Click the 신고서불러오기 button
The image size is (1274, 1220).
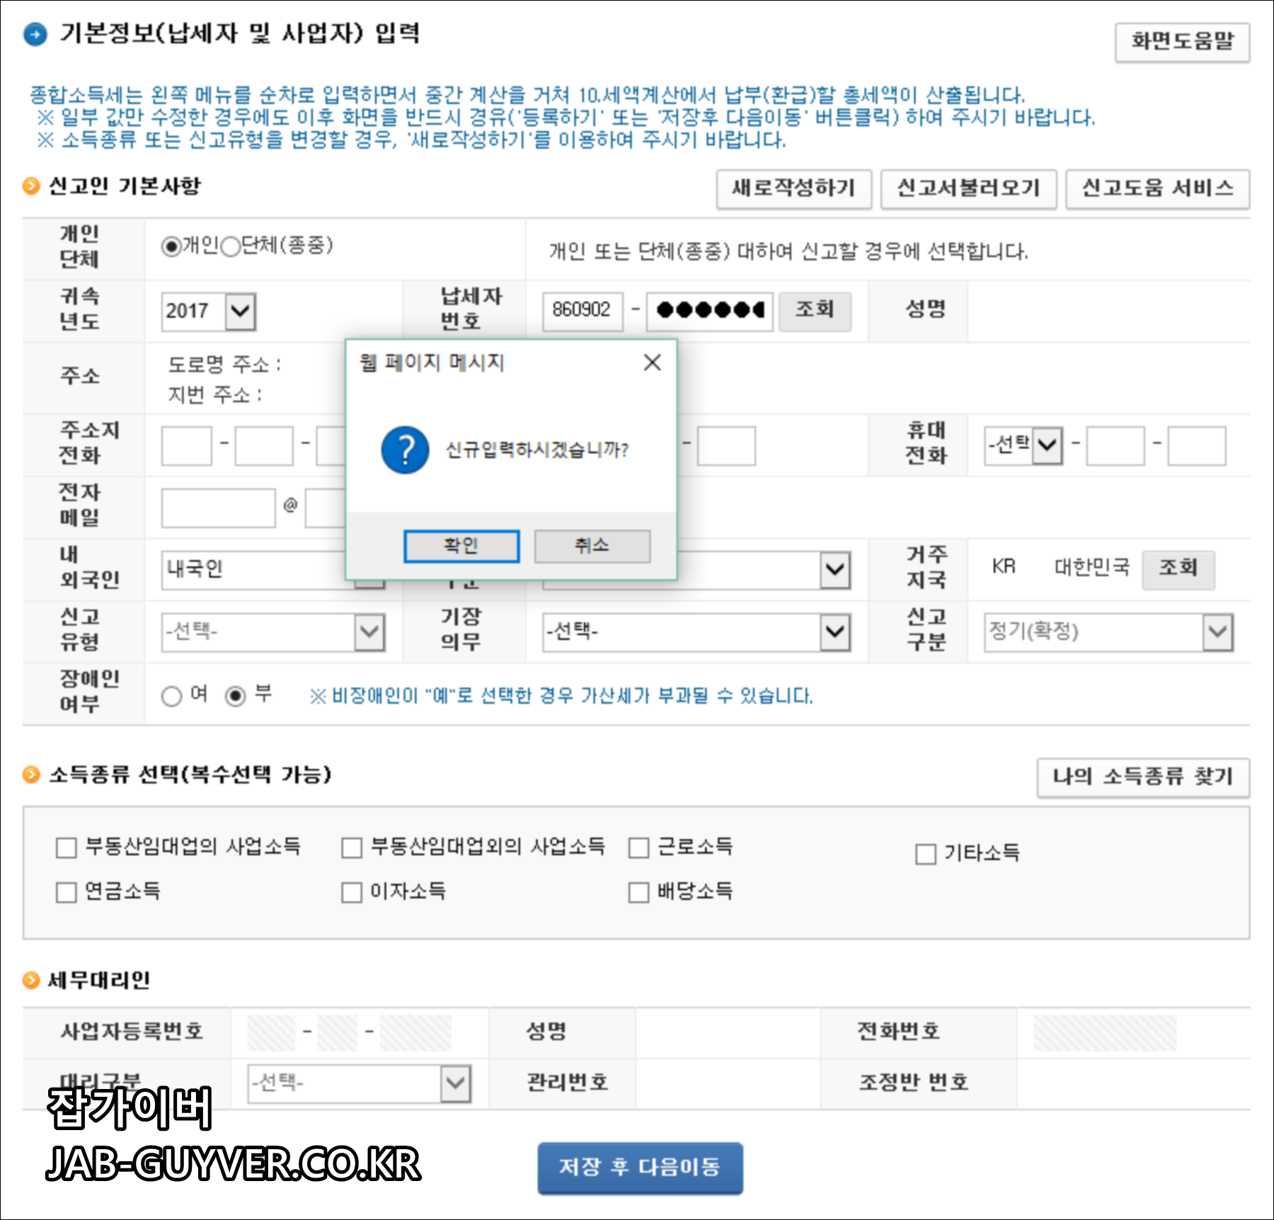click(970, 188)
